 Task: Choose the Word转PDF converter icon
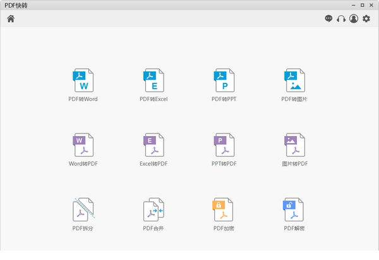click(83, 145)
